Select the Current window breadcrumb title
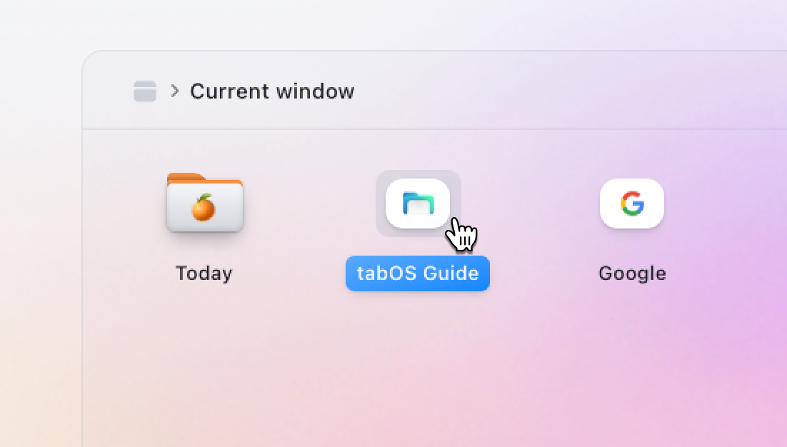This screenshot has width=787, height=447. (x=272, y=91)
